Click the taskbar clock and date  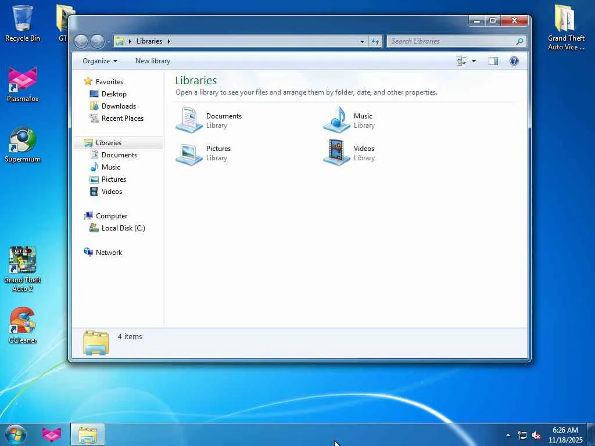click(565, 435)
